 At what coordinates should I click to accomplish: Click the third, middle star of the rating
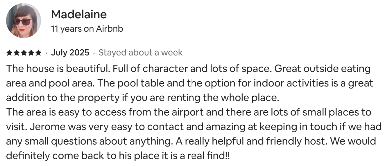[24, 53]
